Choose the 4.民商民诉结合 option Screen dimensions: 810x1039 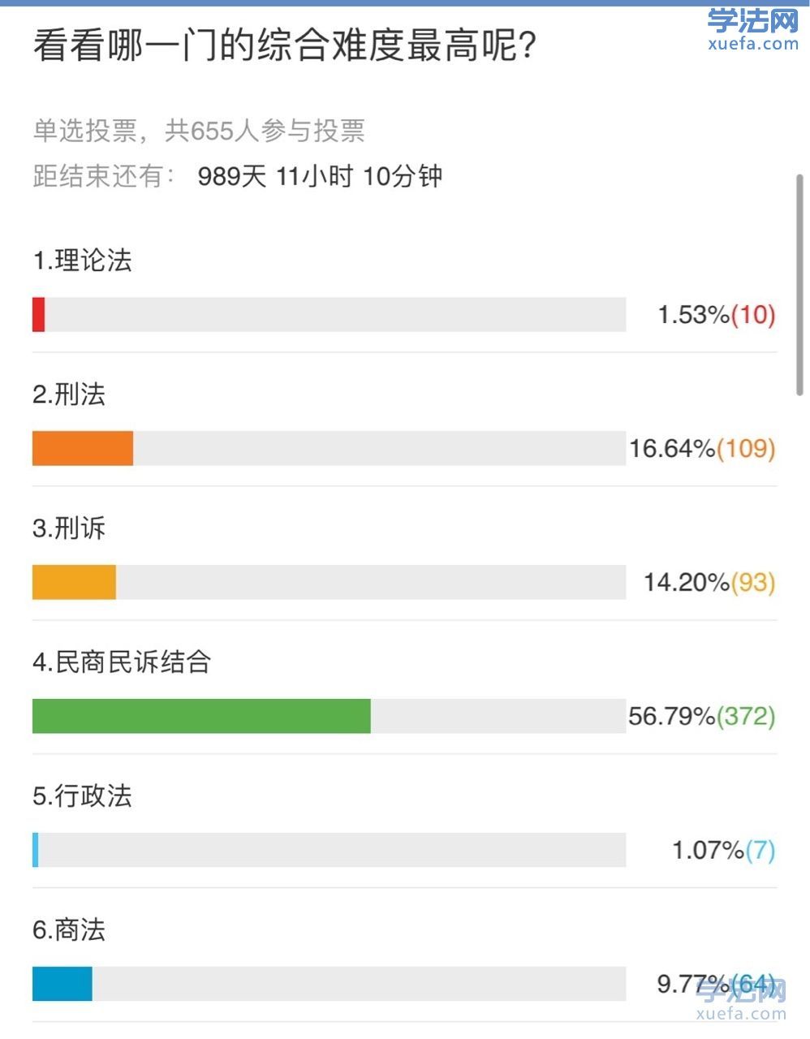pos(122,662)
